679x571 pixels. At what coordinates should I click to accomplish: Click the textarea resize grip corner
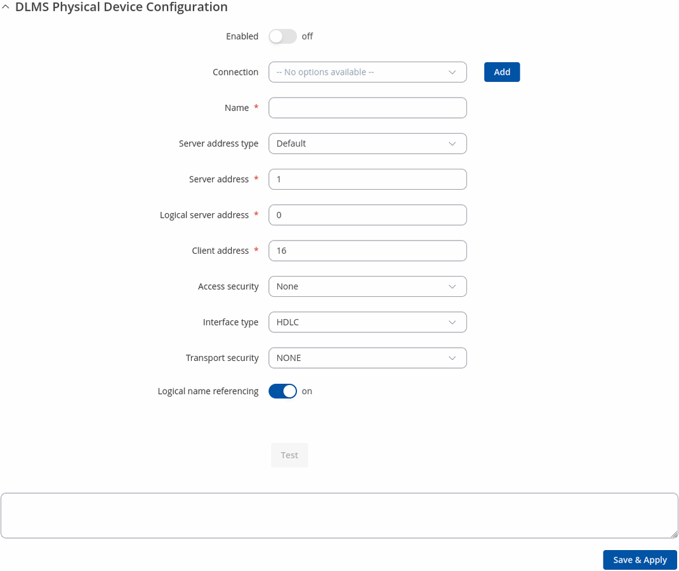[675, 533]
